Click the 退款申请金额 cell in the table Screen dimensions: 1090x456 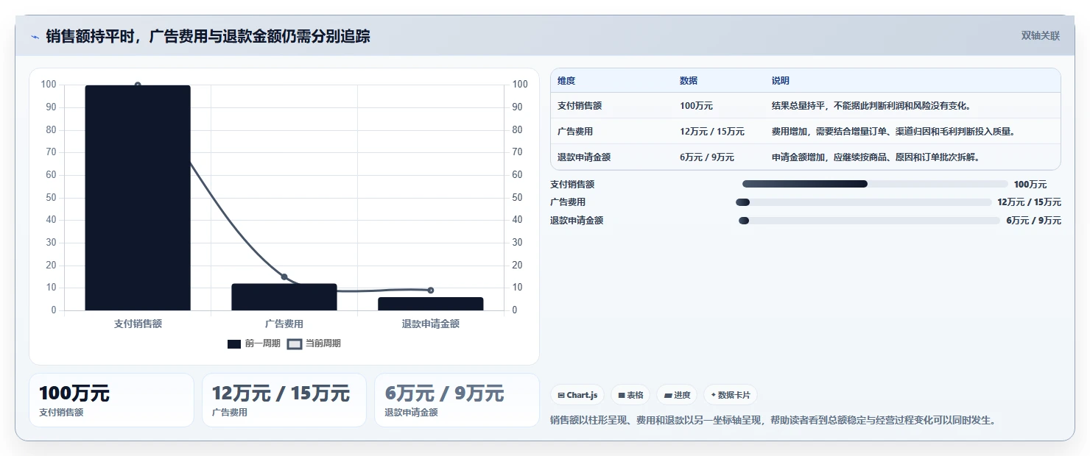pos(584,157)
